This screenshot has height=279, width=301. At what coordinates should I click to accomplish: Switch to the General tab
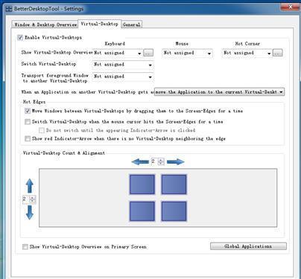tap(132, 25)
